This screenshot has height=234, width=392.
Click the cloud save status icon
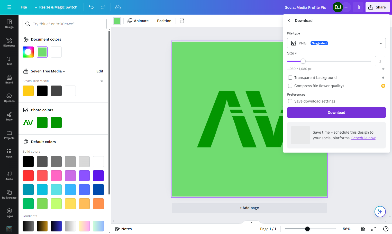[x=118, y=7]
